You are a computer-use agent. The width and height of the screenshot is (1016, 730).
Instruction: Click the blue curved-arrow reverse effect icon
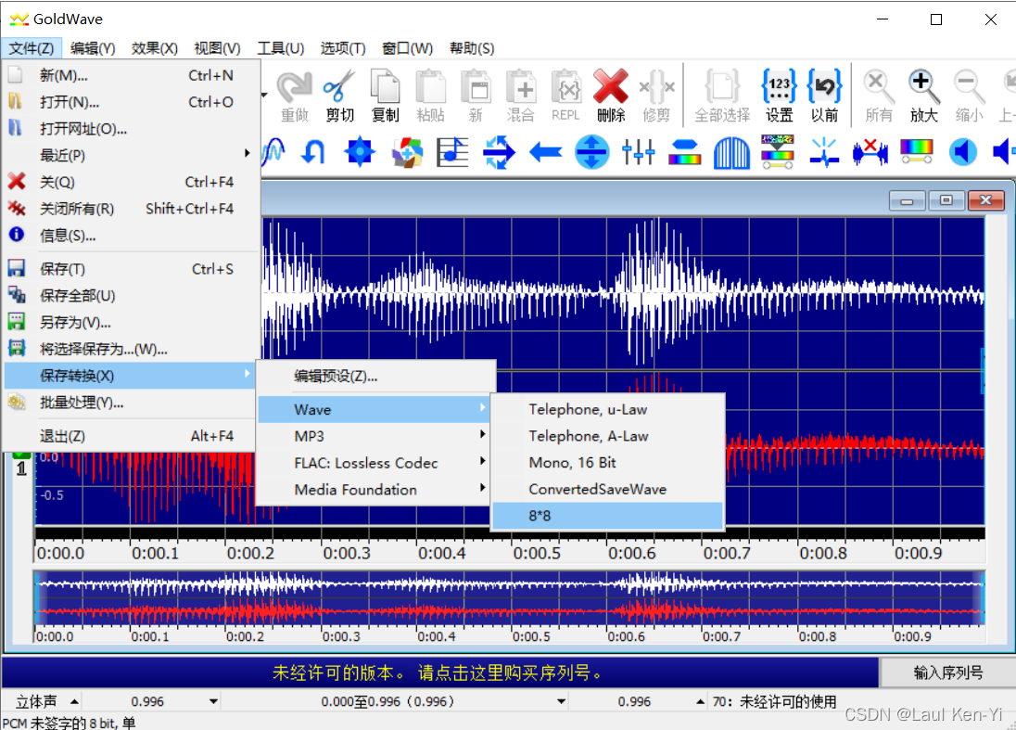[x=313, y=152]
